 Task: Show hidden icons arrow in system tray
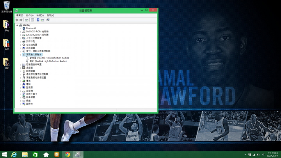(245, 154)
